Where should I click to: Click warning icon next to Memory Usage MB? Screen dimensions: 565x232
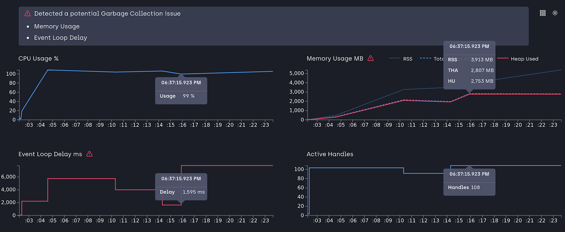(x=370, y=58)
